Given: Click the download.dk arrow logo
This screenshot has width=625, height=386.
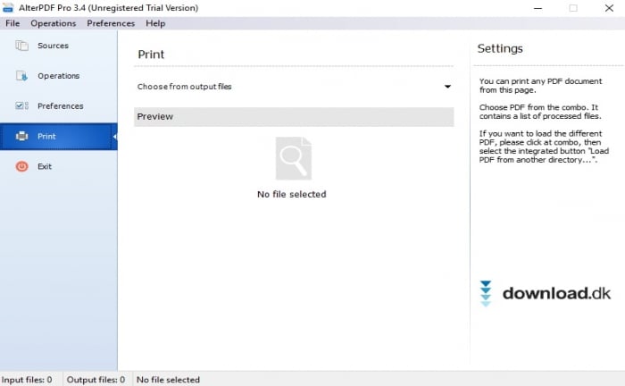Looking at the screenshot, I should point(486,294).
